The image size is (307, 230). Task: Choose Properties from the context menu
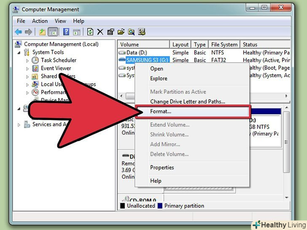click(x=192, y=167)
